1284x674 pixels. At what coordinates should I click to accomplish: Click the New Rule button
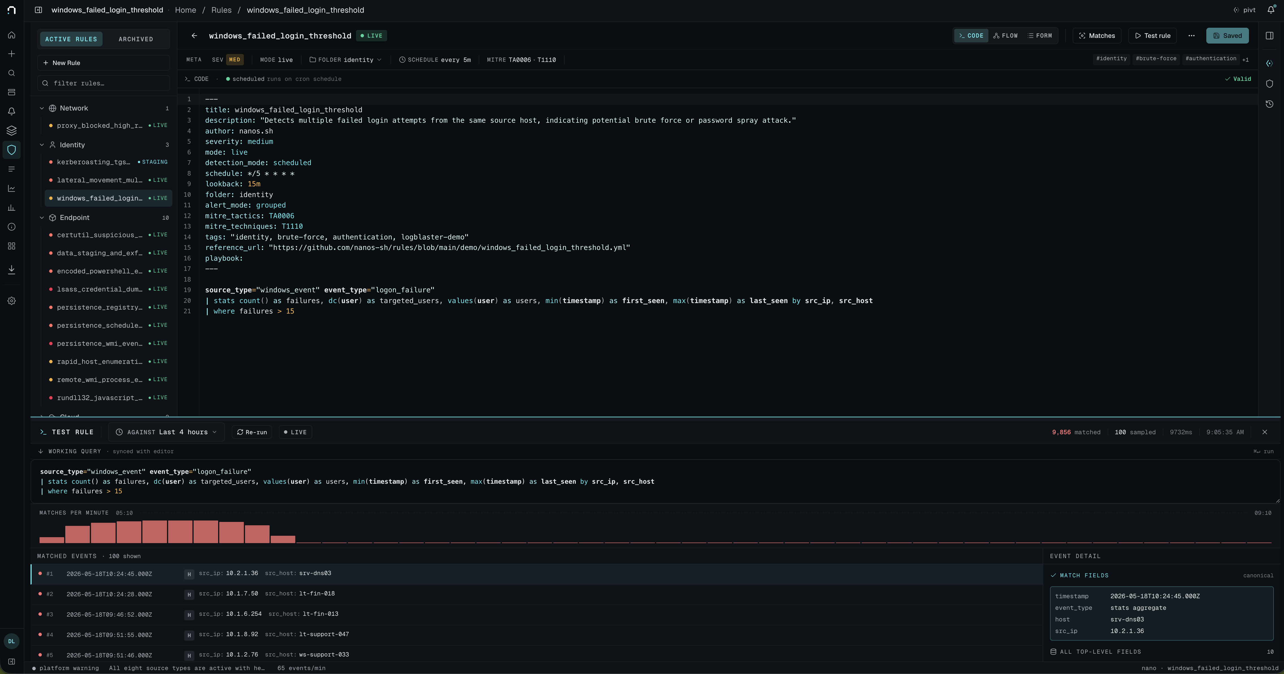[x=104, y=63]
